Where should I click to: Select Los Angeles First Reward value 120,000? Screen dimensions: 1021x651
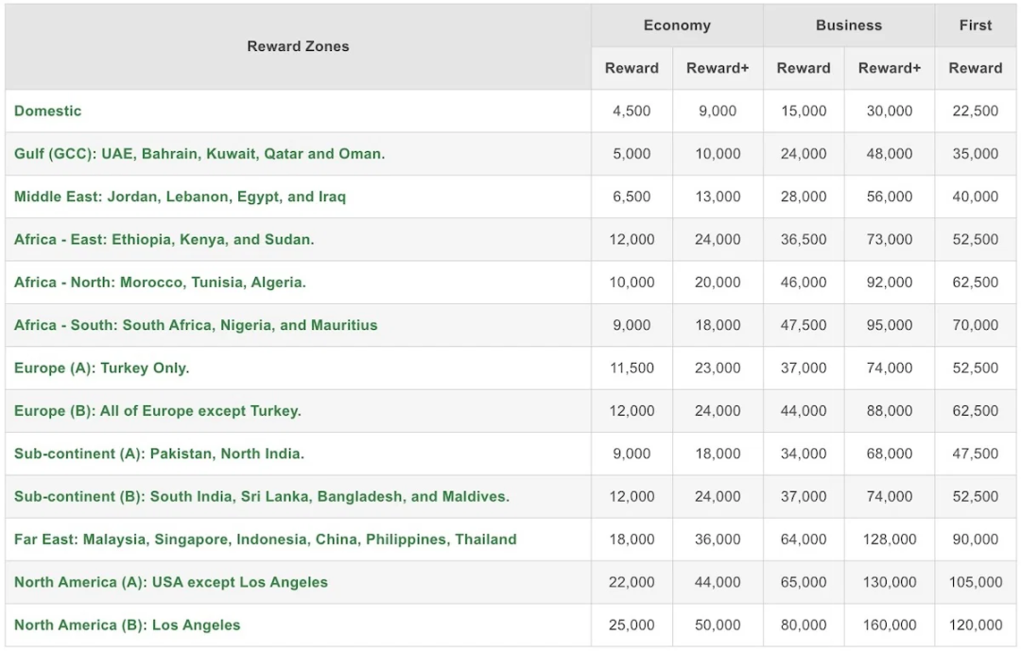[976, 625]
